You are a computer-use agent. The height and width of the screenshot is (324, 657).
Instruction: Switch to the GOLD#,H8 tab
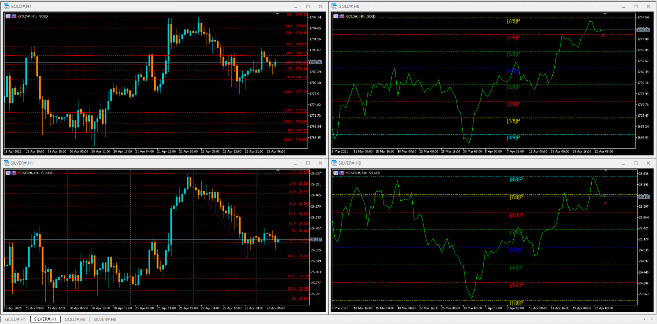[75, 319]
